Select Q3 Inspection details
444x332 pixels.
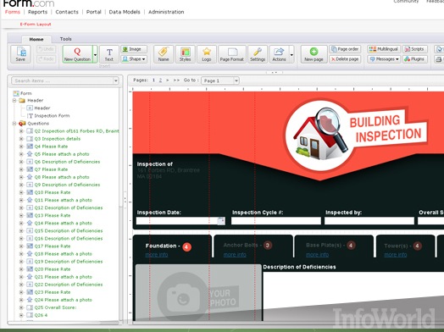coord(58,139)
